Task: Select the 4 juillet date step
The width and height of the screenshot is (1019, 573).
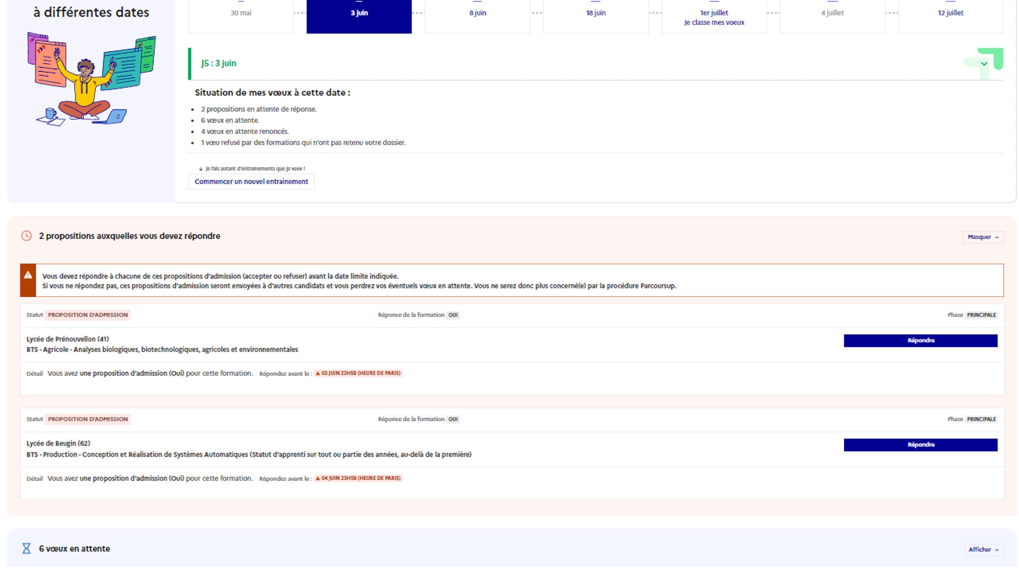Action: click(832, 16)
